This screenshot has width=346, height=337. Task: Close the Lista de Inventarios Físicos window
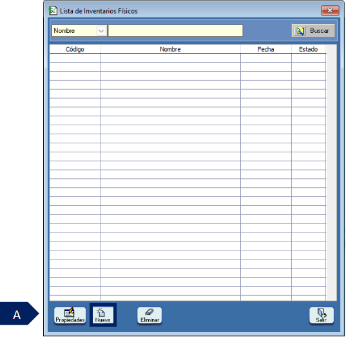tap(330, 10)
